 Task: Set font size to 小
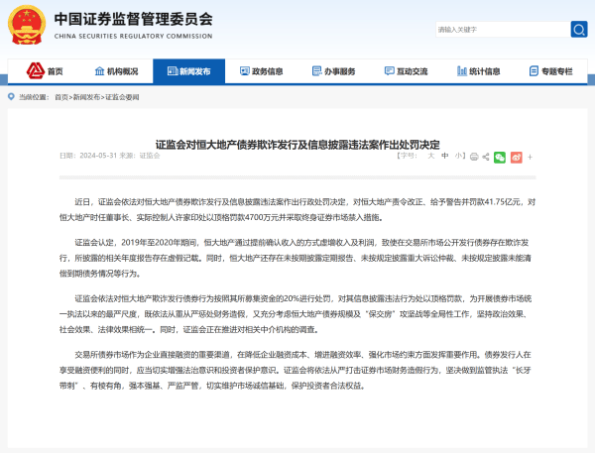(458, 156)
